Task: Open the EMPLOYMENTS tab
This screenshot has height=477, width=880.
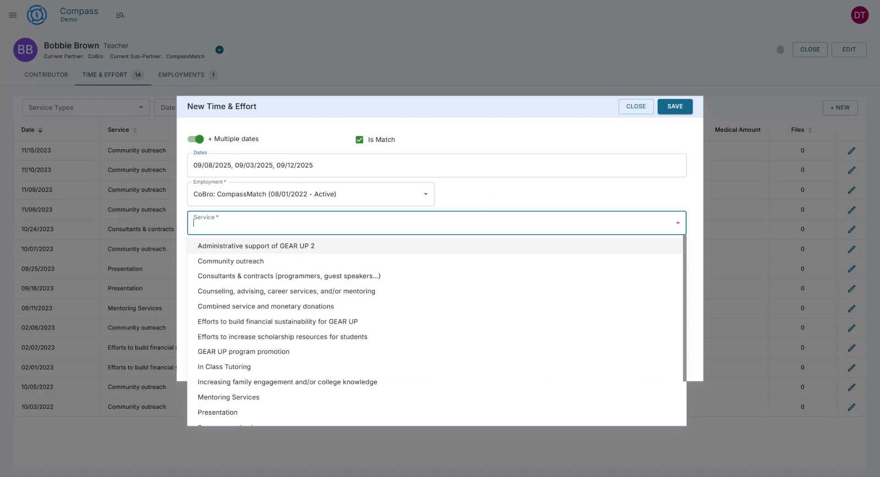Action: point(181,75)
